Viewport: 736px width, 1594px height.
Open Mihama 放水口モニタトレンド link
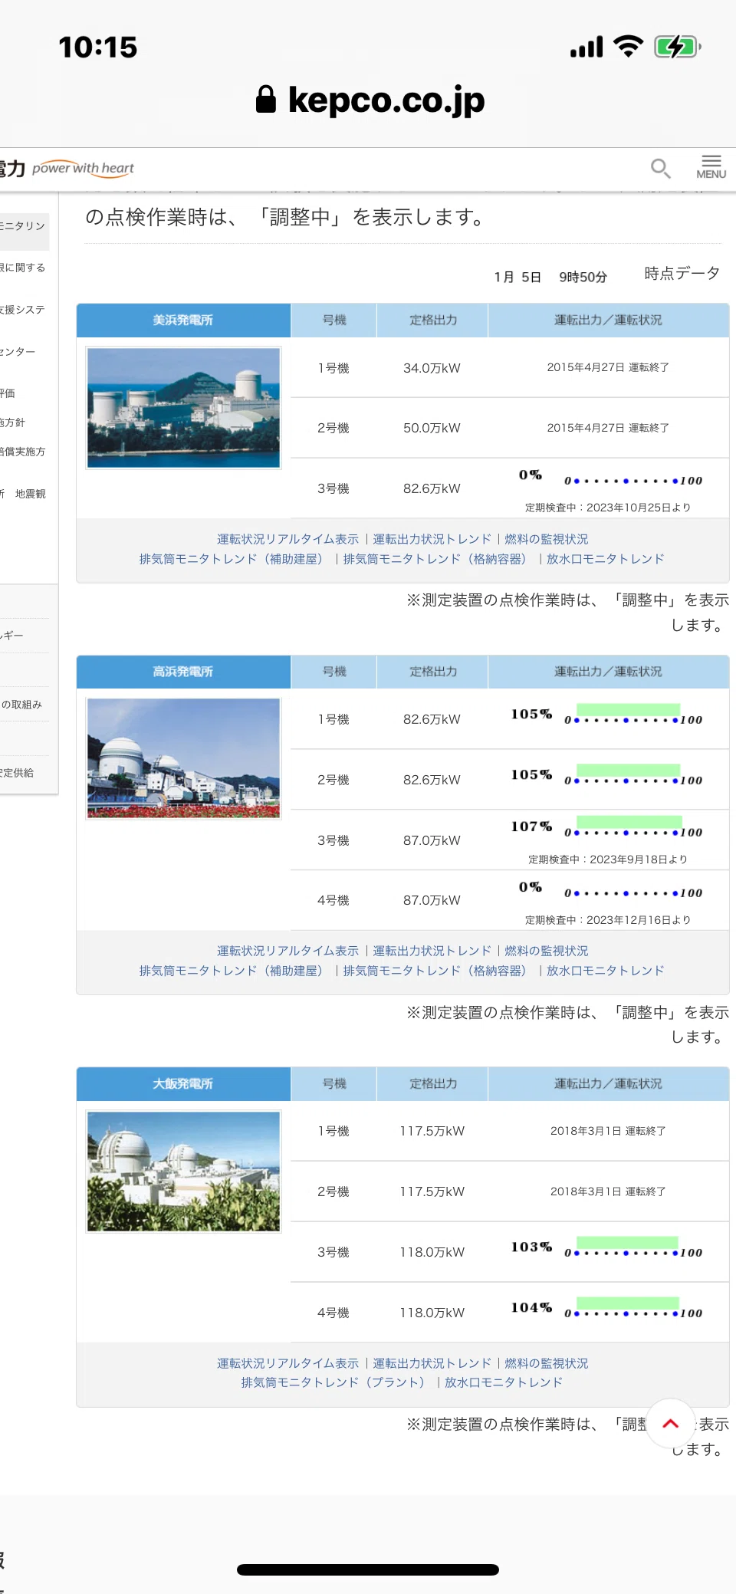606,559
